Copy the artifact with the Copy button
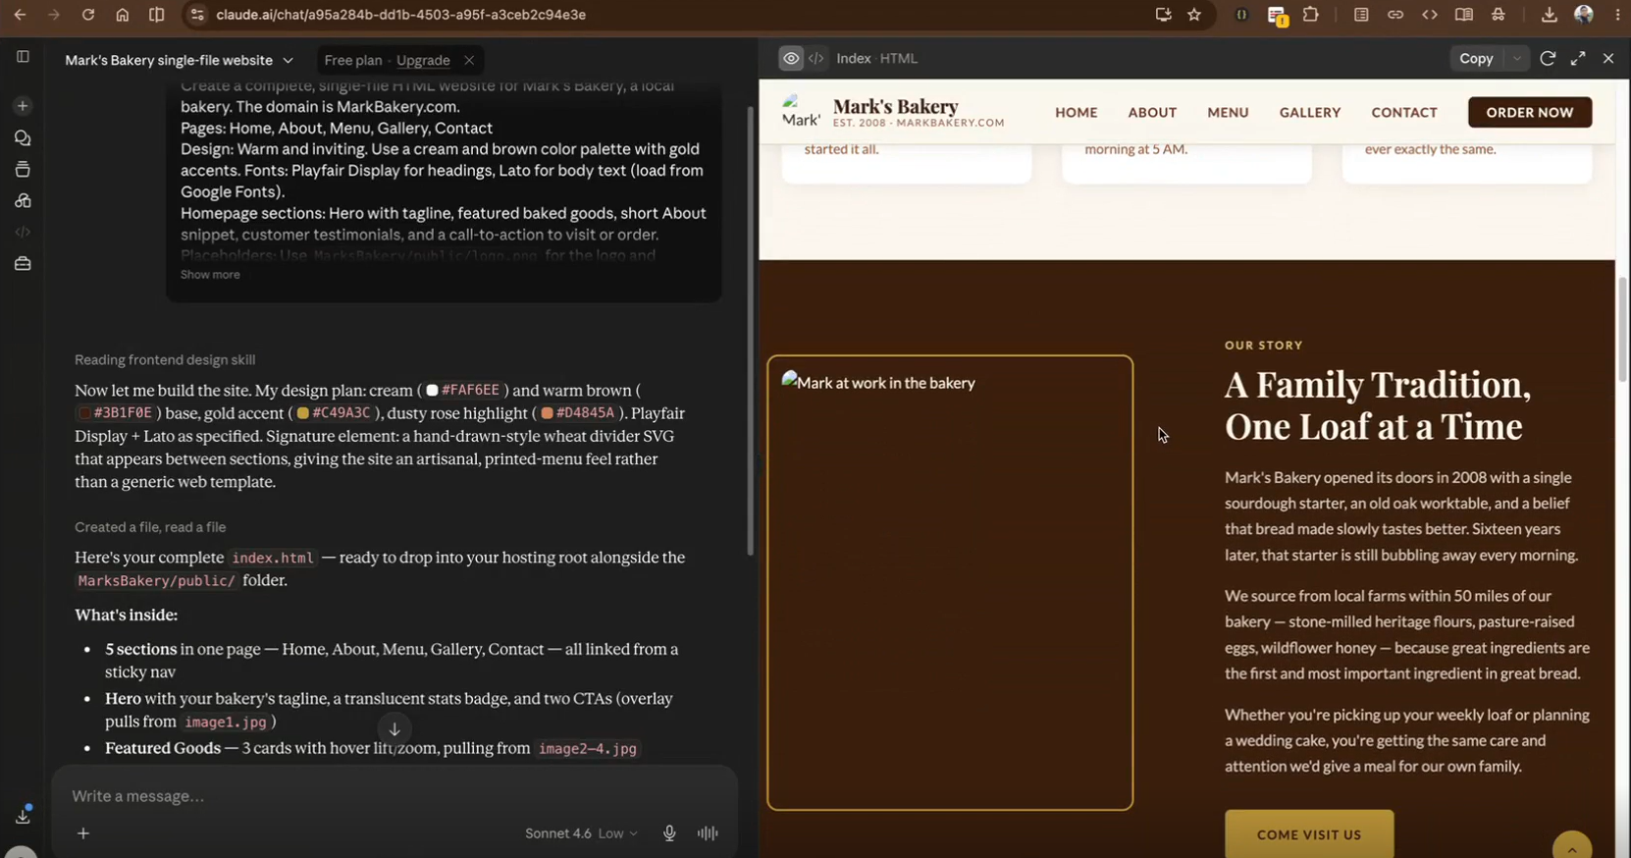 click(x=1476, y=58)
